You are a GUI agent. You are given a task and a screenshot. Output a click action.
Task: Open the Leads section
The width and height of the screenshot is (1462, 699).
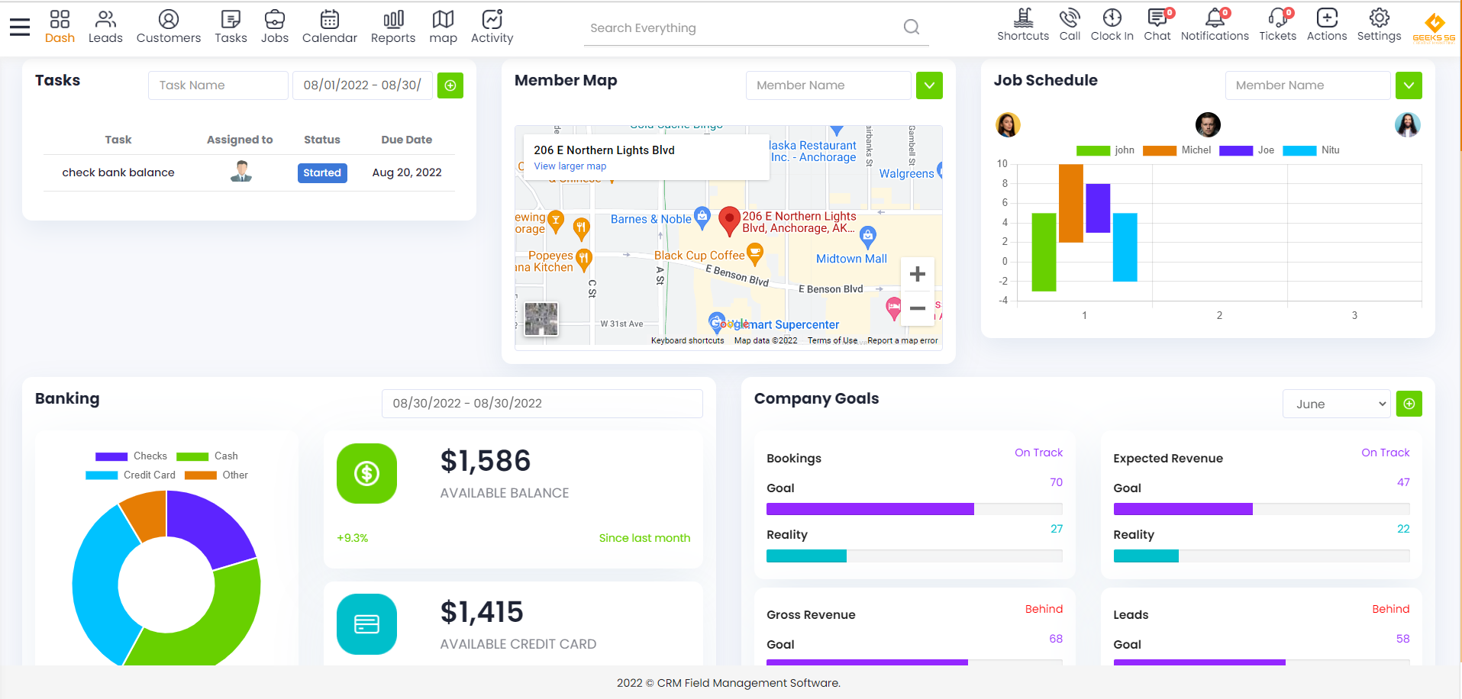[105, 27]
